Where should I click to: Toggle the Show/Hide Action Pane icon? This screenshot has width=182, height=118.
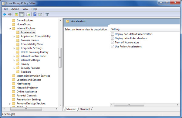coord(40,15)
